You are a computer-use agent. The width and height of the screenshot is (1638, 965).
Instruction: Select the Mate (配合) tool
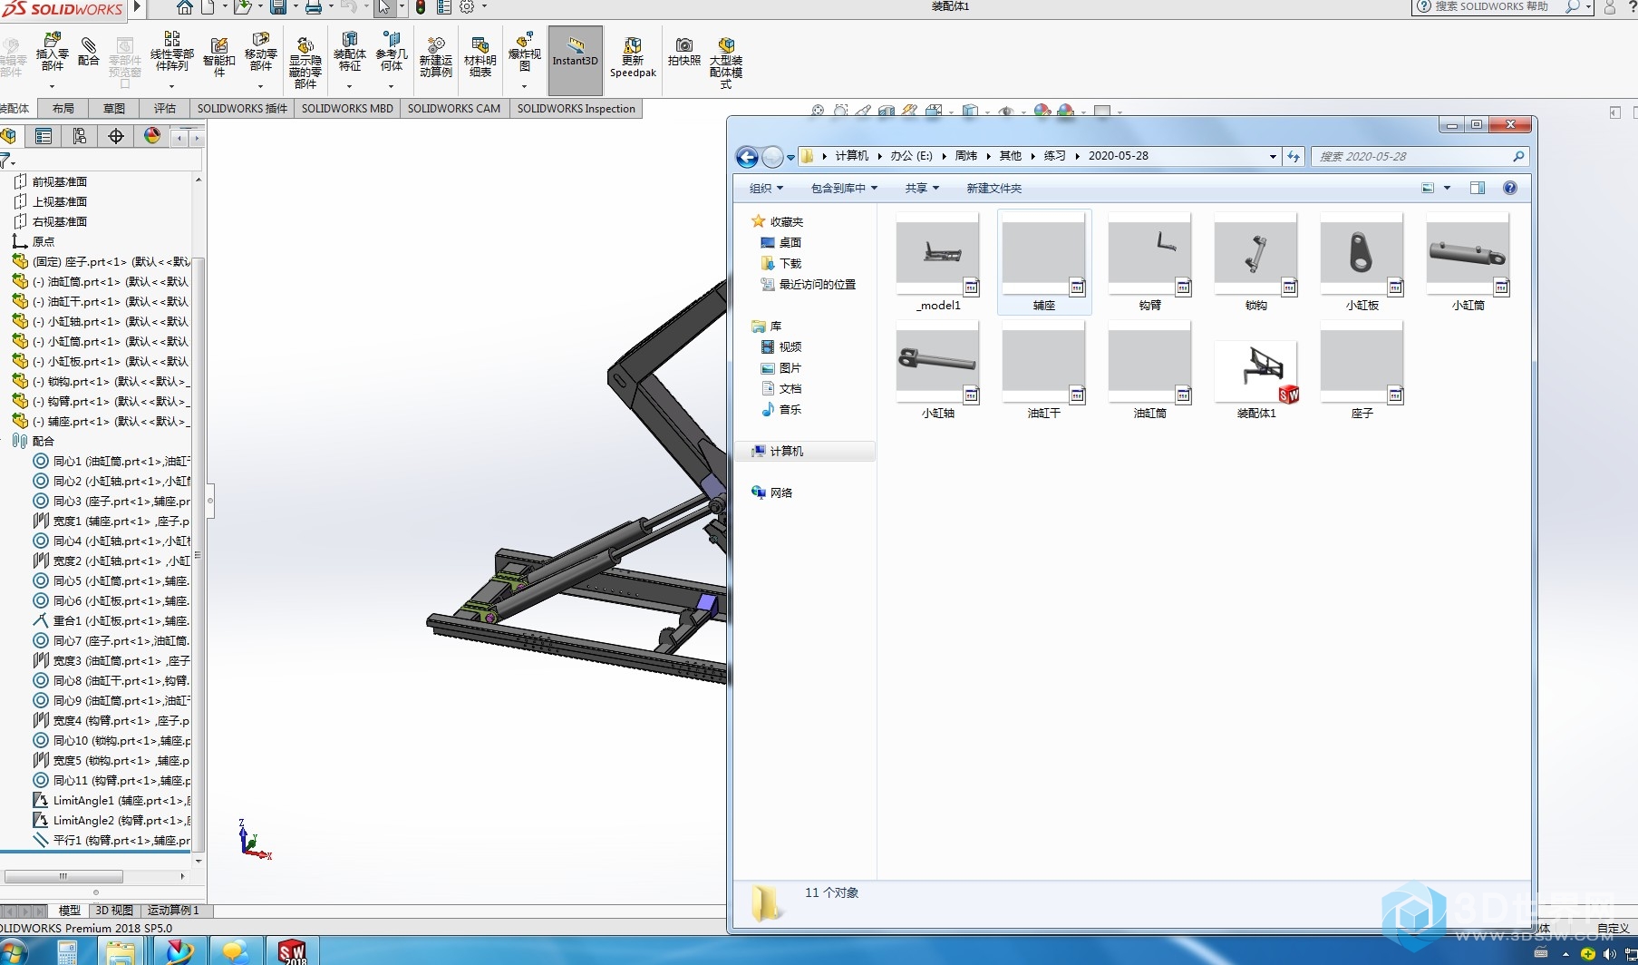click(89, 52)
